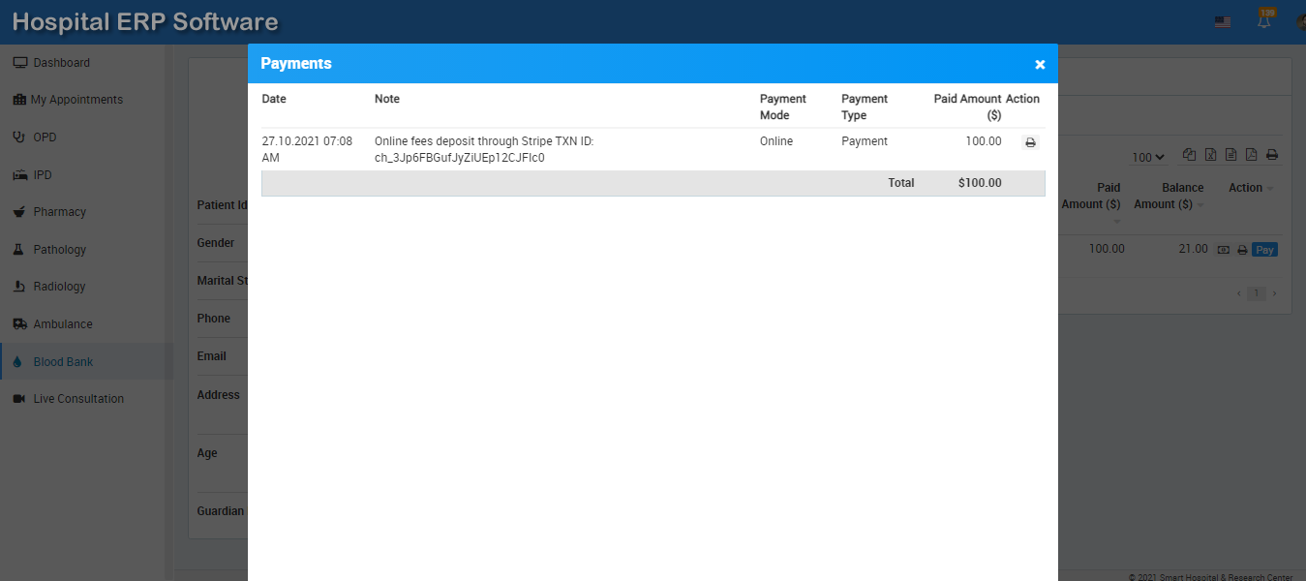Sort by Balance Amount column arrow
1306x581 pixels.
pos(1200,204)
